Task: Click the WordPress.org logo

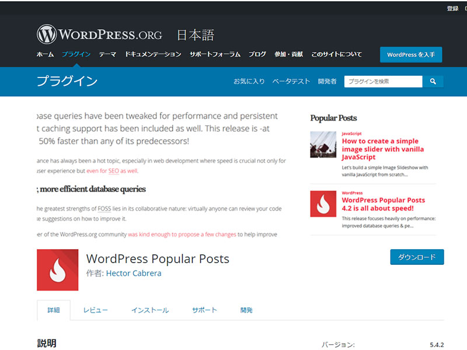Action: click(x=99, y=34)
